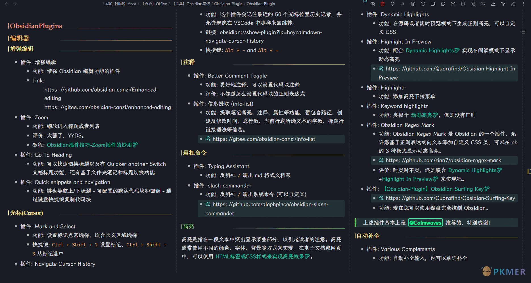The image size is (531, 283).
Task: Click the 'ObsidianPlugins' title heading
Action: pos(36,26)
